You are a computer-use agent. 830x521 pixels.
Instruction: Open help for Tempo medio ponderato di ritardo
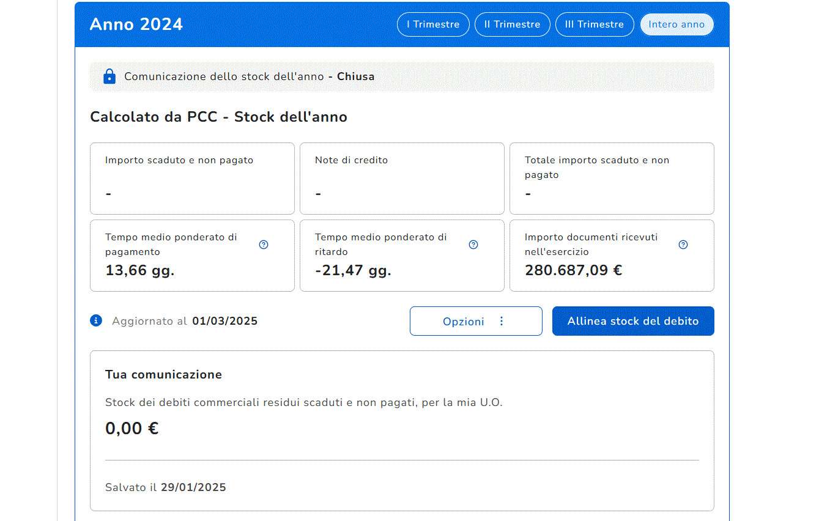[473, 245]
